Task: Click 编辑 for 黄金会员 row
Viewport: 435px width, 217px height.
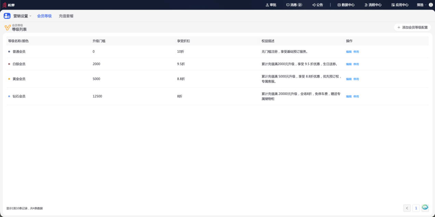Action: (x=348, y=79)
